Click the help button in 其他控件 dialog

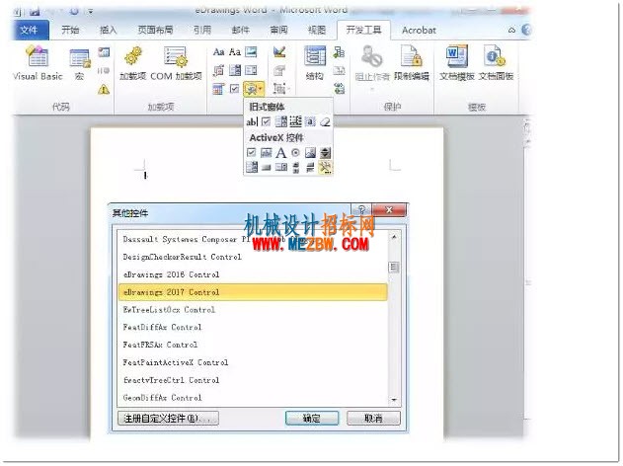(x=361, y=209)
